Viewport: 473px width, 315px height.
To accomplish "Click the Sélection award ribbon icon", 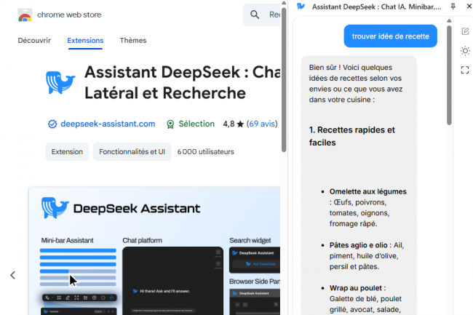I will pos(170,124).
